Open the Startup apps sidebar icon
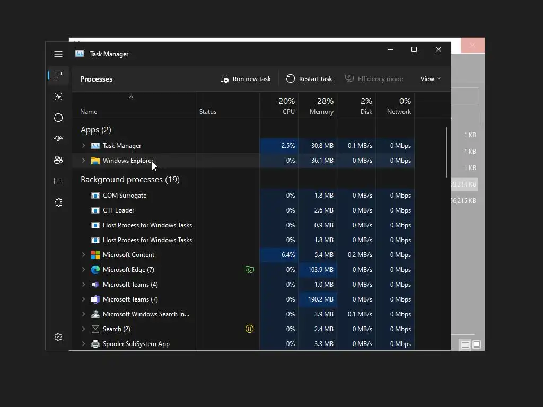The width and height of the screenshot is (543, 407). (58, 139)
